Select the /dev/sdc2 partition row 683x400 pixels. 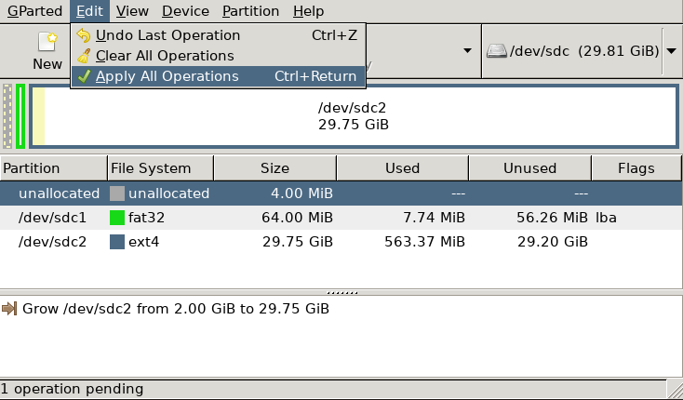point(341,242)
